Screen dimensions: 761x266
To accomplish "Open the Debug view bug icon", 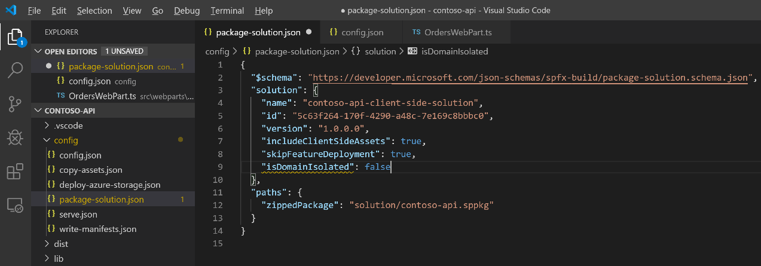I will [15, 138].
